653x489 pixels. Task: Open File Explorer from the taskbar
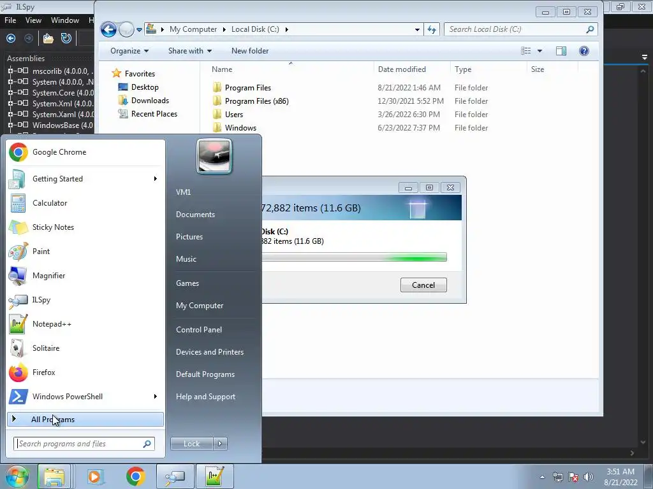tap(54, 476)
